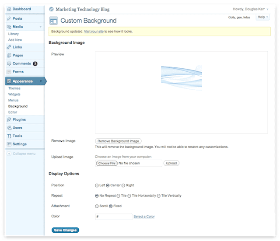280x241 pixels.
Task: Click the Collapse menu label
Action: point(24,154)
